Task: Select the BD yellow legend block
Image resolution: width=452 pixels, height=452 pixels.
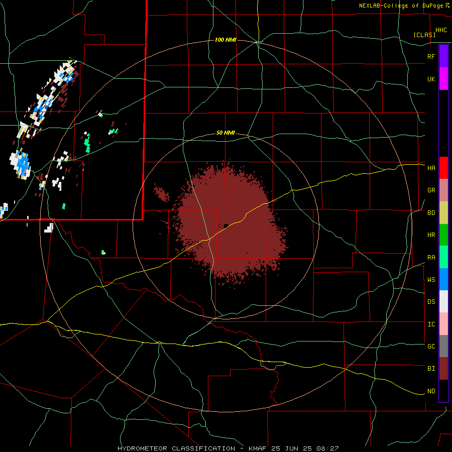Action: [x=443, y=213]
